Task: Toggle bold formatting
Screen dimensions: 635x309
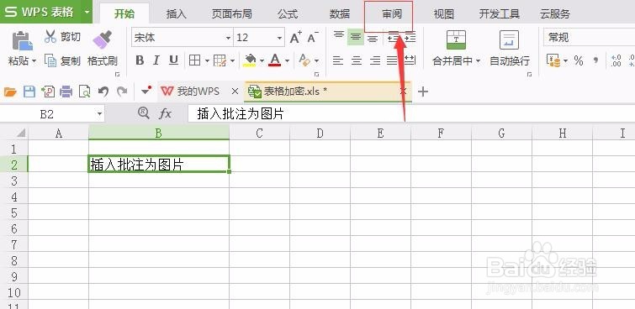Action: coord(140,60)
